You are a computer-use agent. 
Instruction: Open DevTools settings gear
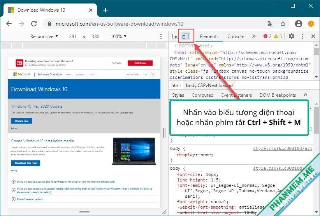(x=292, y=36)
